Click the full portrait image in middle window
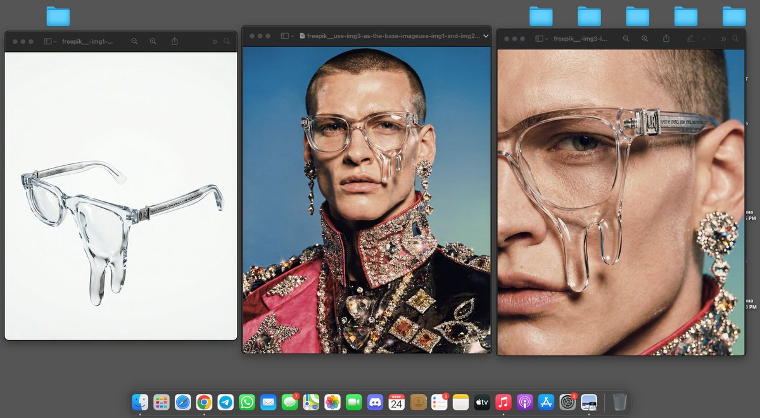This screenshot has height=418, width=760. click(367, 199)
